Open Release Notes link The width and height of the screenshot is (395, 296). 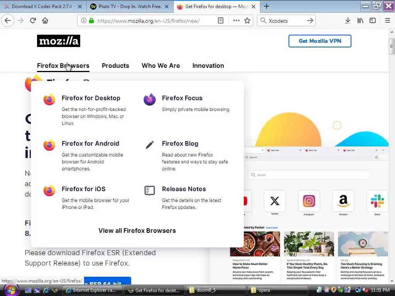pos(184,189)
